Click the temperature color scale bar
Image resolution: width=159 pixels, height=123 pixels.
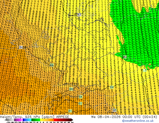coord(39,120)
